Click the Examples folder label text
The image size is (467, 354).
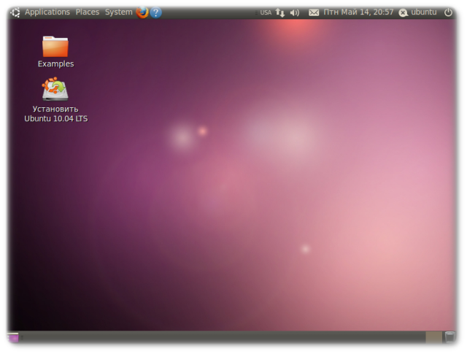(55, 64)
